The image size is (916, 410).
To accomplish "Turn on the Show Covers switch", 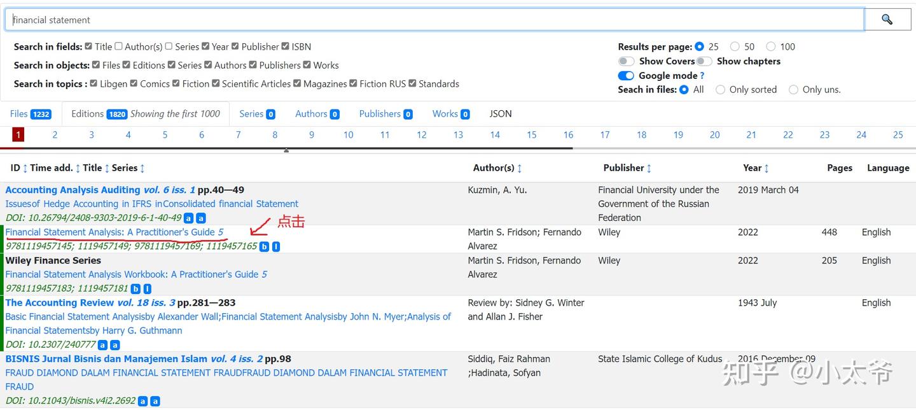I will pyautogui.click(x=627, y=61).
